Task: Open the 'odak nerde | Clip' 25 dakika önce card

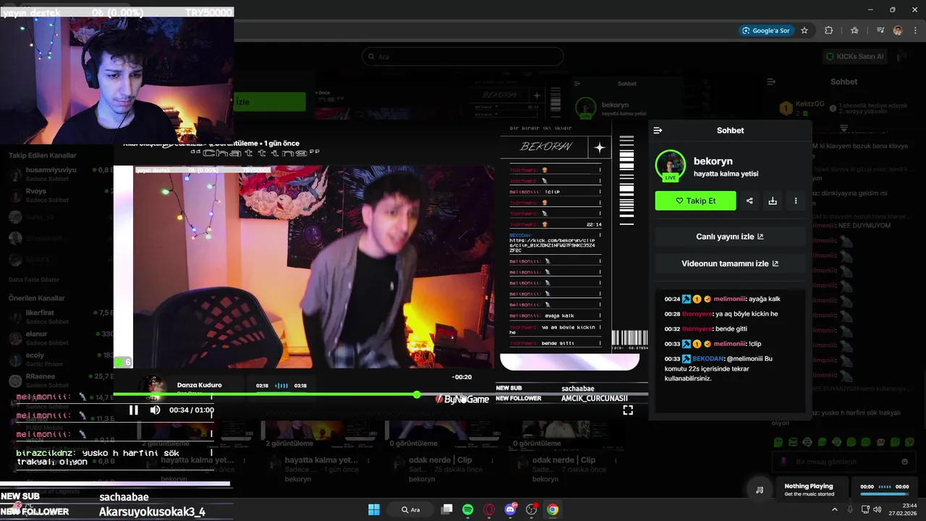Action: pos(441,452)
